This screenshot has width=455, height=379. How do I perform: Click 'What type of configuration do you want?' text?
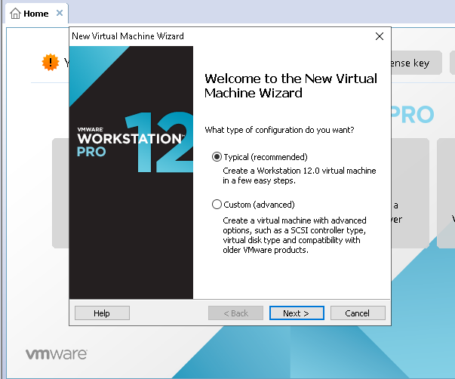tap(279, 130)
